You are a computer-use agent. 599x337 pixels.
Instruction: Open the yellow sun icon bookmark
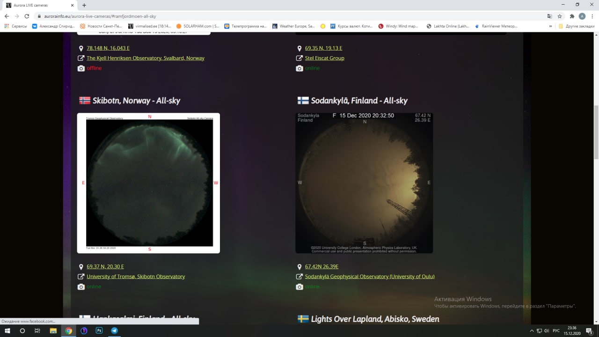pyautogui.click(x=323, y=26)
